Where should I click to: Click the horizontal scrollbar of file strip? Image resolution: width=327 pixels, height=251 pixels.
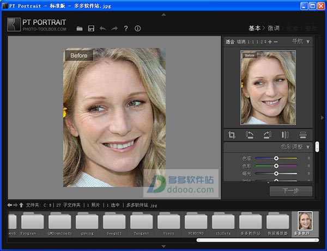pos(258,240)
